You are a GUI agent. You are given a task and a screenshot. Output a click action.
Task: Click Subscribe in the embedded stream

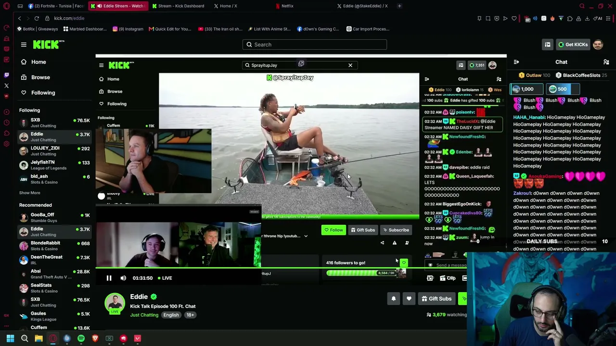pyautogui.click(x=396, y=230)
